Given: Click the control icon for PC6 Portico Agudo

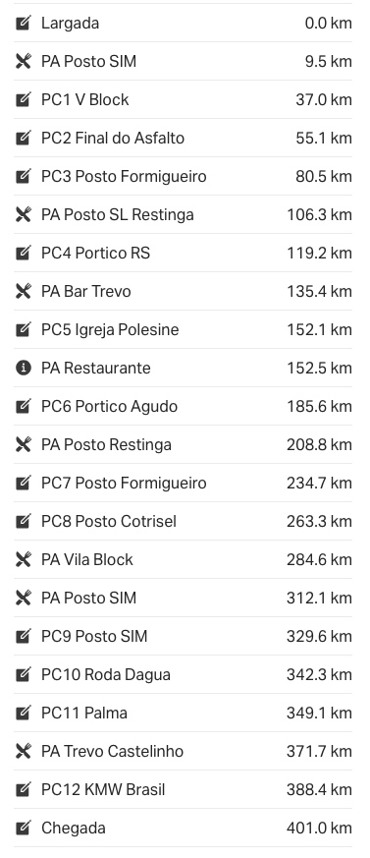Looking at the screenshot, I should click(23, 406).
